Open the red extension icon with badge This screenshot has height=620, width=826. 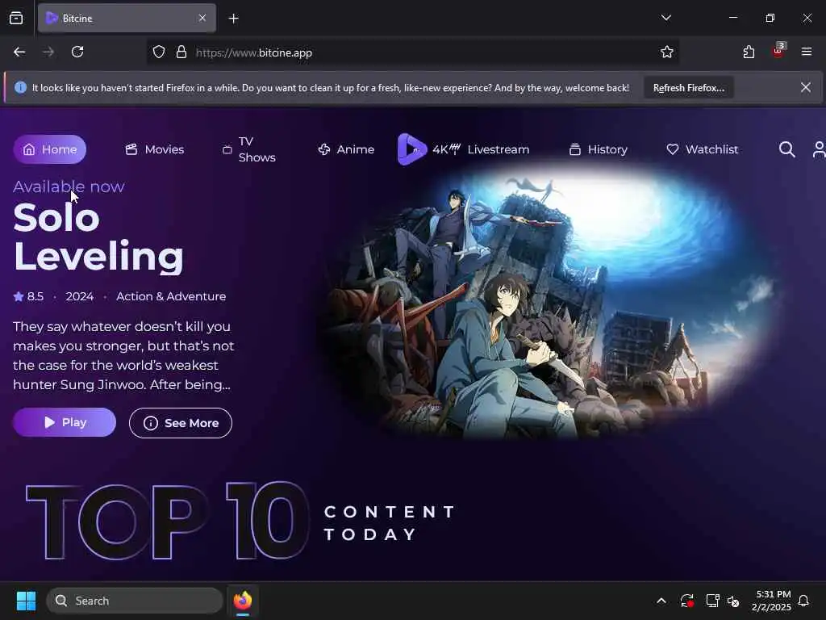pyautogui.click(x=778, y=51)
